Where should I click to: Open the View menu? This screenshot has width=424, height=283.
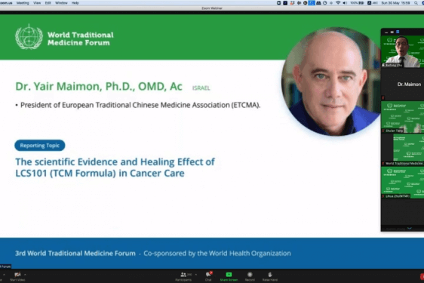pos(37,3)
